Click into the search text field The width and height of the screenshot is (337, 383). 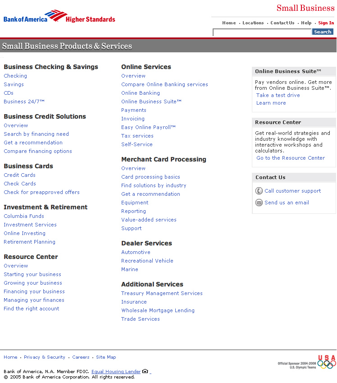tap(262, 32)
